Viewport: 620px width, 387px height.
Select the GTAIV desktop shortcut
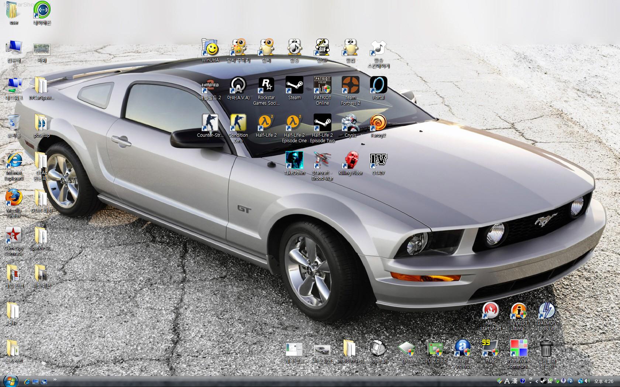click(378, 161)
